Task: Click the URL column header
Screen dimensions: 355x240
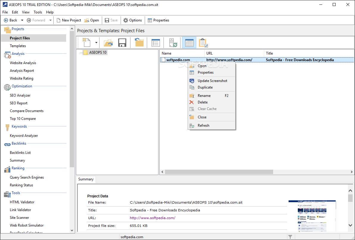Action: point(234,53)
